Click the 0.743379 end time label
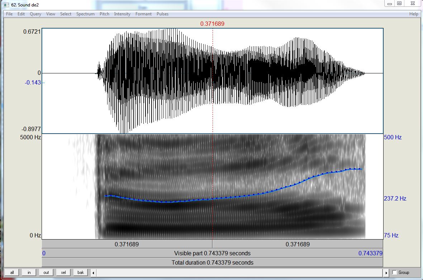The width and height of the screenshot is (423, 280). pos(370,253)
